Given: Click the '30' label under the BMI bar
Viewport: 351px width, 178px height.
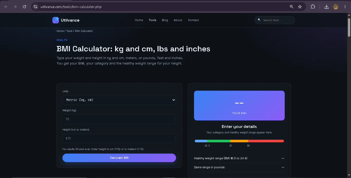Looking at the screenshot, I should click(x=248, y=146).
